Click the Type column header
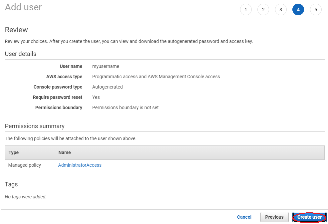 point(14,152)
